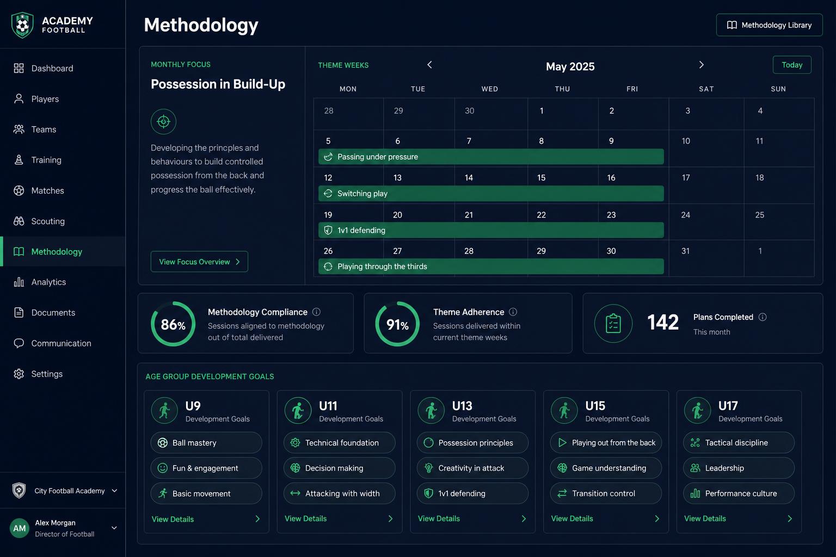Viewport: 836px width, 557px height.
Task: Click the info icon beside Theme Adherence
Action: [x=513, y=312]
